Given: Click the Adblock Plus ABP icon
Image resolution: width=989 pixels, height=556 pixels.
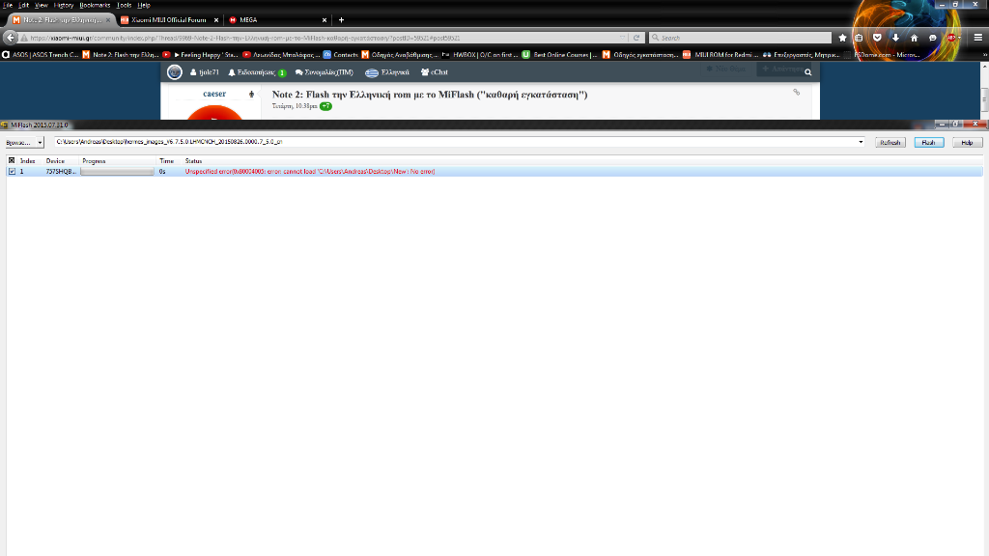Looking at the screenshot, I should coord(950,38).
